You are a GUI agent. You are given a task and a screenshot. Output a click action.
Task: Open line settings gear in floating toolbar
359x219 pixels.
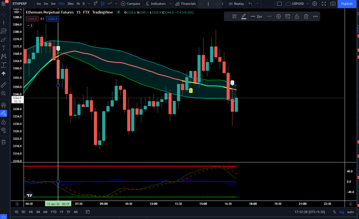pos(278,17)
